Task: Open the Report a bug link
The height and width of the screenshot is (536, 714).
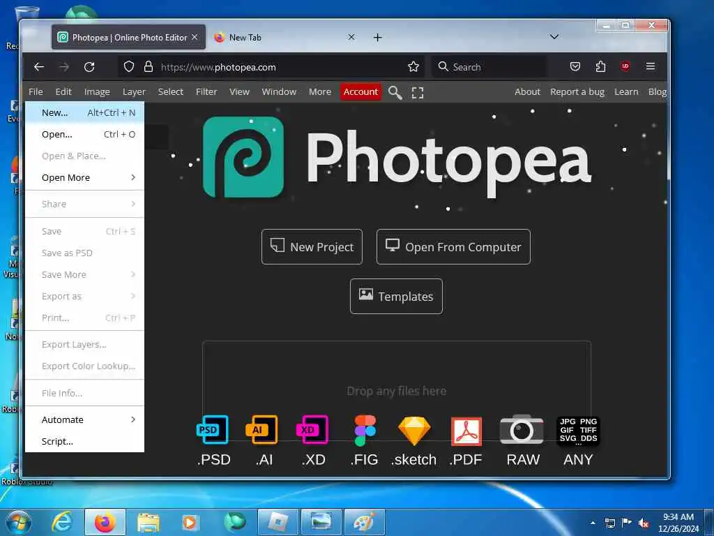Action: click(577, 91)
